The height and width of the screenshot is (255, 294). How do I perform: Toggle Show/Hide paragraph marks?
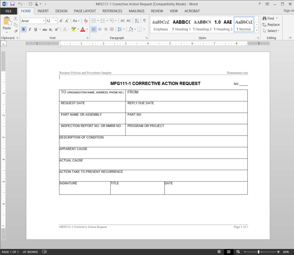(145, 21)
